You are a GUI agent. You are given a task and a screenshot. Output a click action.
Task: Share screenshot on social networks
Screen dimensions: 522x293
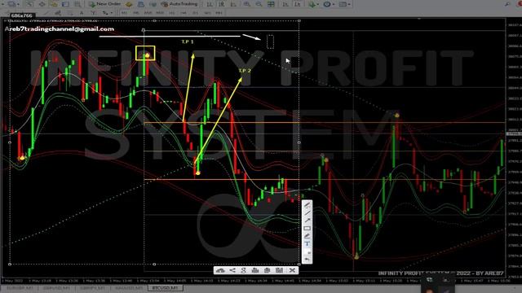(232, 270)
